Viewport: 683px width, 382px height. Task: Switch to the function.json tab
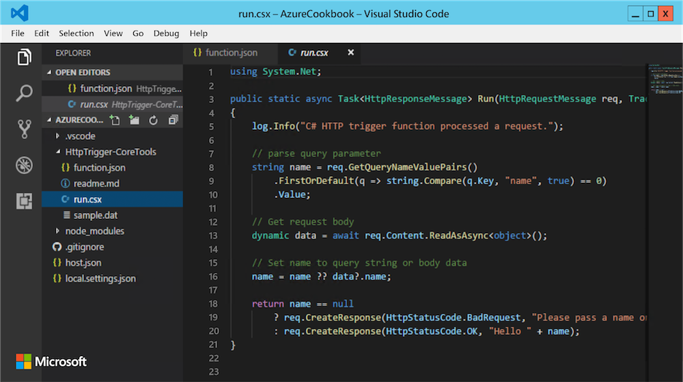230,53
